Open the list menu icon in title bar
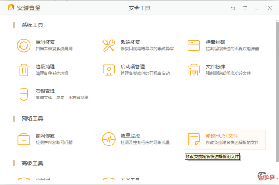 click(245, 8)
